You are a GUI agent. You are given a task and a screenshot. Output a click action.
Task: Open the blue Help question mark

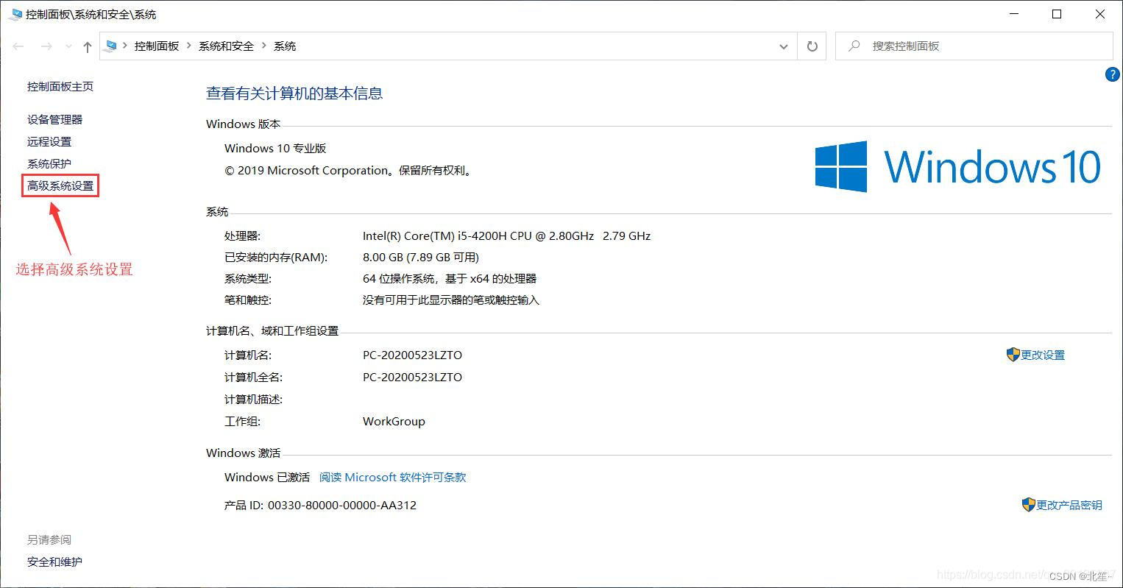(x=1113, y=75)
